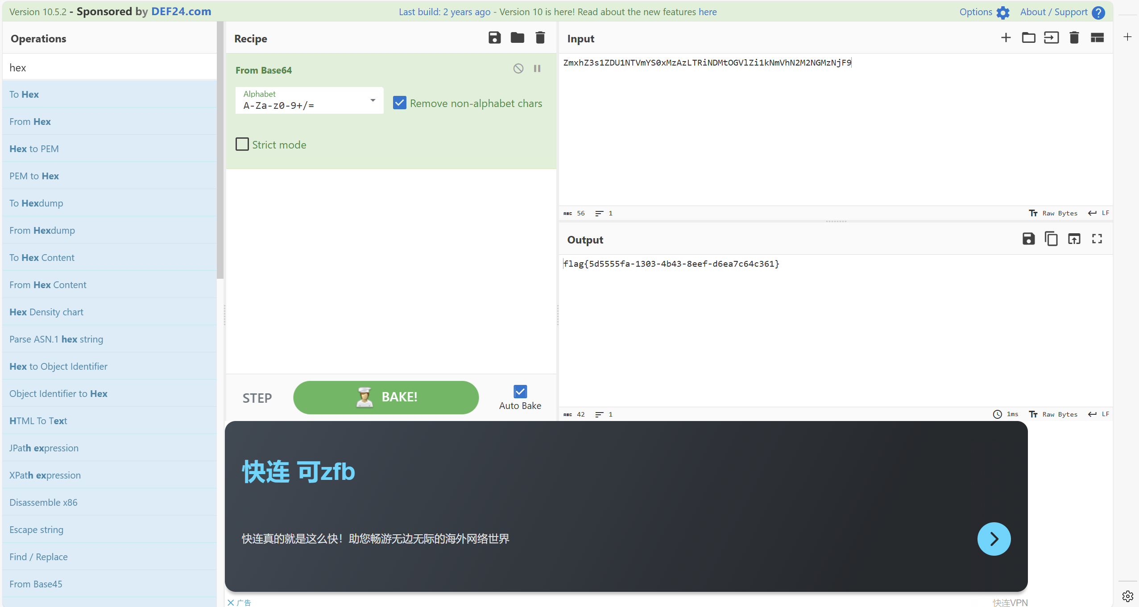This screenshot has width=1139, height=607.
Task: Select XPath expression operation
Action: tap(109, 475)
